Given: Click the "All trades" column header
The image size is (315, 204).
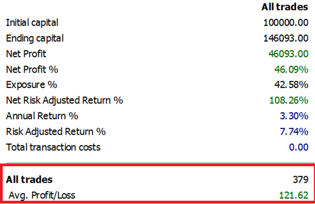Looking at the screenshot, I should tap(285, 7).
